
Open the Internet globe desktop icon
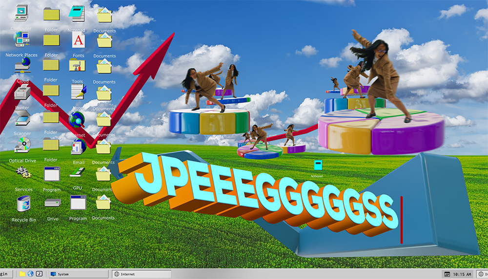click(x=77, y=120)
